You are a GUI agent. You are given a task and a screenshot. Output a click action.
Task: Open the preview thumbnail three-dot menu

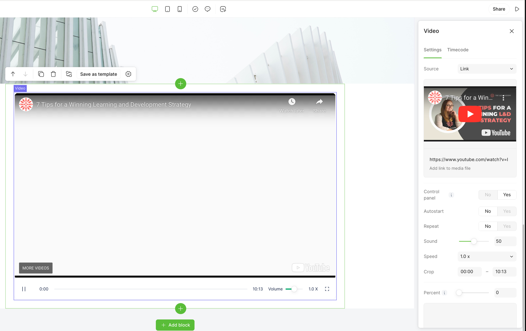503,98
